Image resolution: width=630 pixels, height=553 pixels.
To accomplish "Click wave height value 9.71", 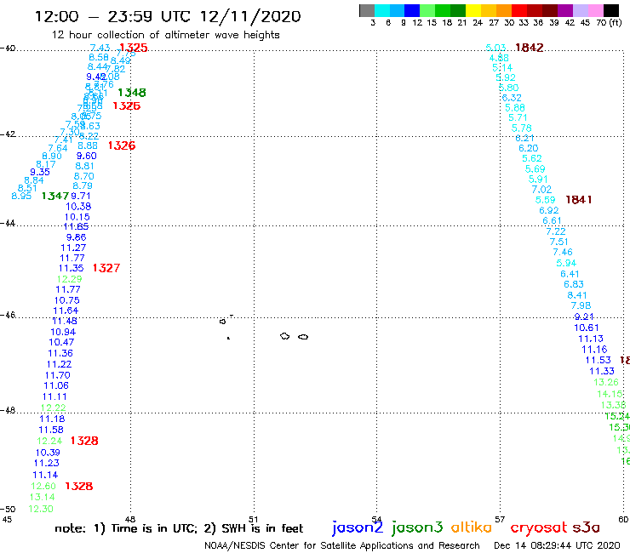I will pos(81,196).
